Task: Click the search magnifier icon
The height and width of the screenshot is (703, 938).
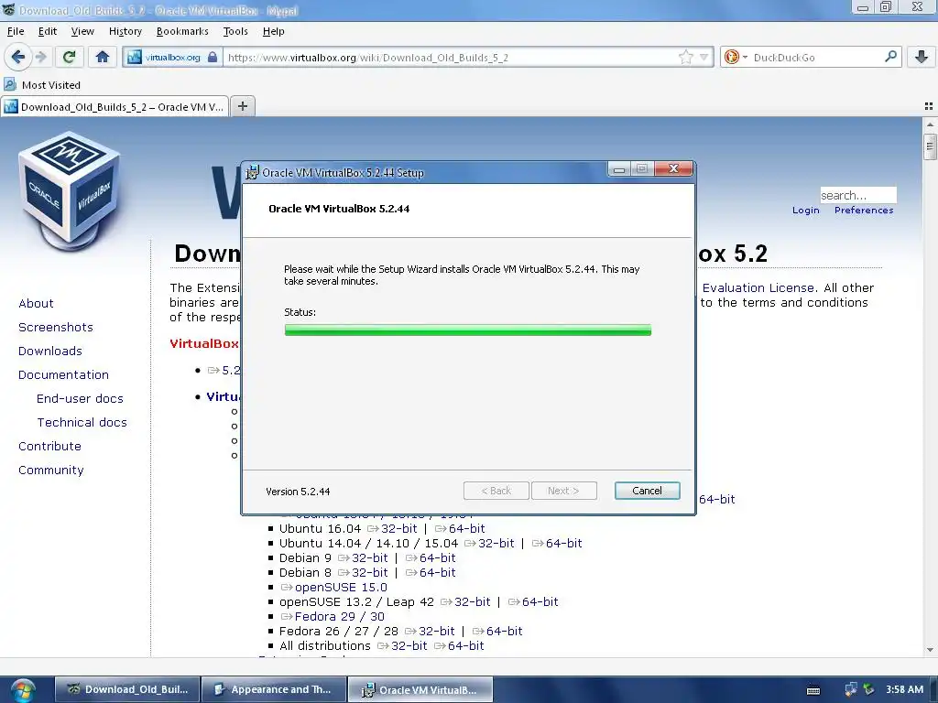Action: (x=890, y=57)
